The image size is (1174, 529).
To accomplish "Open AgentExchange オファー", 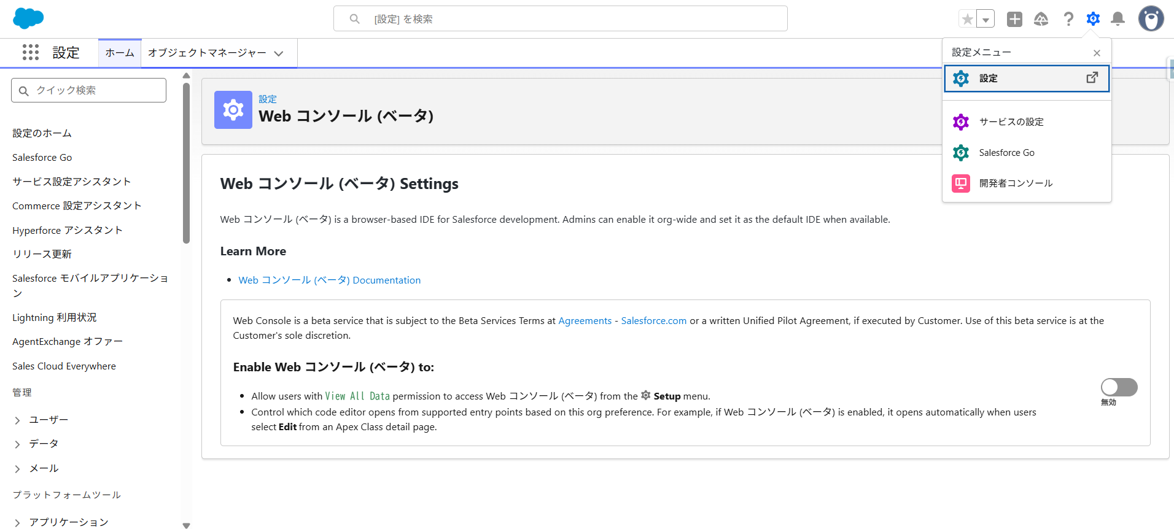I will click(68, 341).
